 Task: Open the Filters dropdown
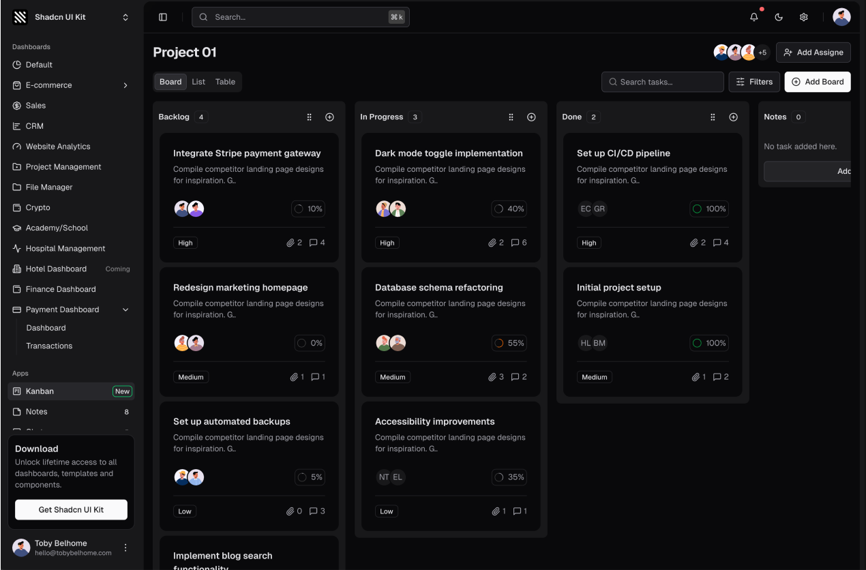tap(755, 82)
